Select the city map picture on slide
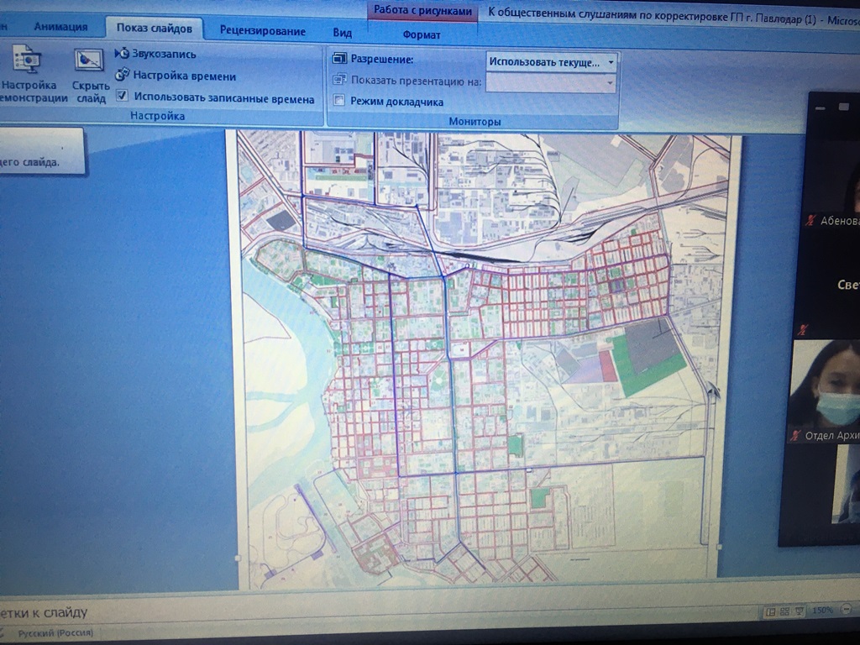Viewport: 860px width, 645px height. click(x=485, y=359)
